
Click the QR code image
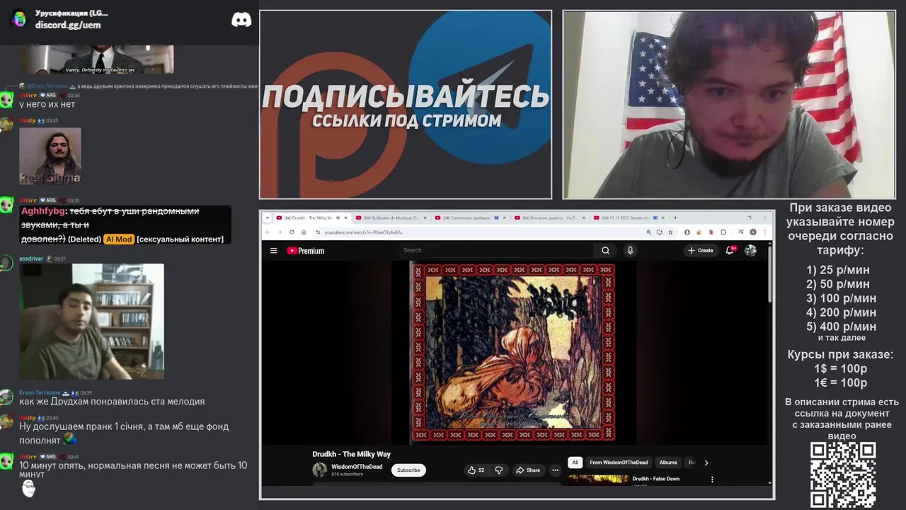[842, 475]
